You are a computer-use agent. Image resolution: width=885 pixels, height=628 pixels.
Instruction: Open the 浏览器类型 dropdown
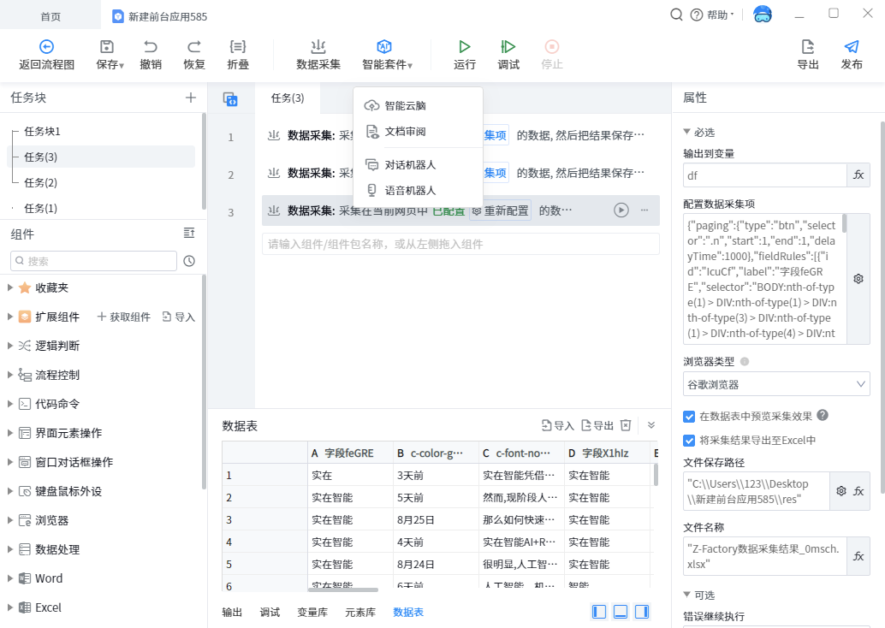coord(776,384)
